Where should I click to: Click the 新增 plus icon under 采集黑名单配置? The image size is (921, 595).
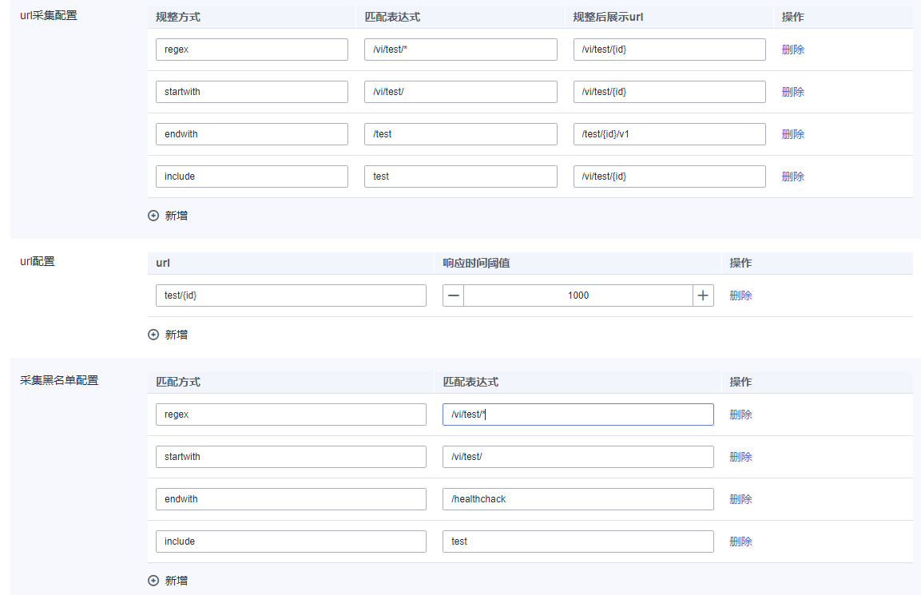click(153, 581)
